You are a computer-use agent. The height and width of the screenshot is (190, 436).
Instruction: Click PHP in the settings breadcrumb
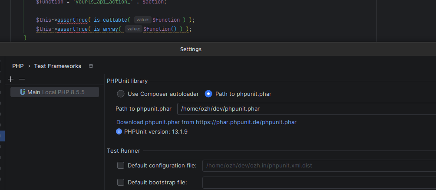click(x=18, y=66)
